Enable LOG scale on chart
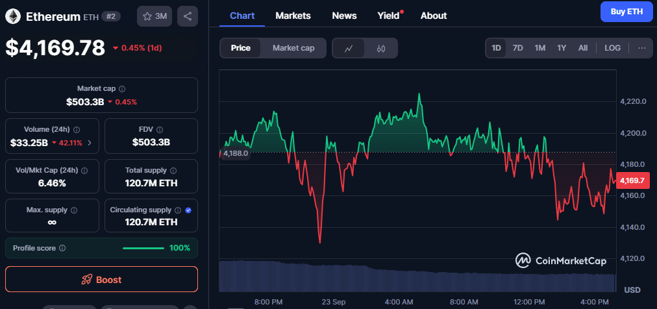Viewport: 657px width, 309px height. click(612, 48)
